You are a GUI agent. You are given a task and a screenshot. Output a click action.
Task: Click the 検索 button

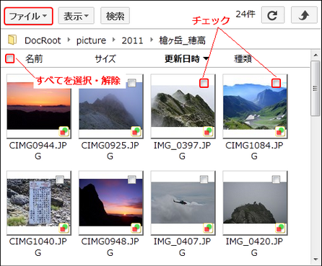[115, 16]
